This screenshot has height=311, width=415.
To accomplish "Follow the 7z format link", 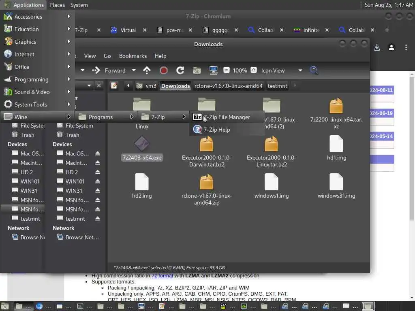I will (162, 275).
